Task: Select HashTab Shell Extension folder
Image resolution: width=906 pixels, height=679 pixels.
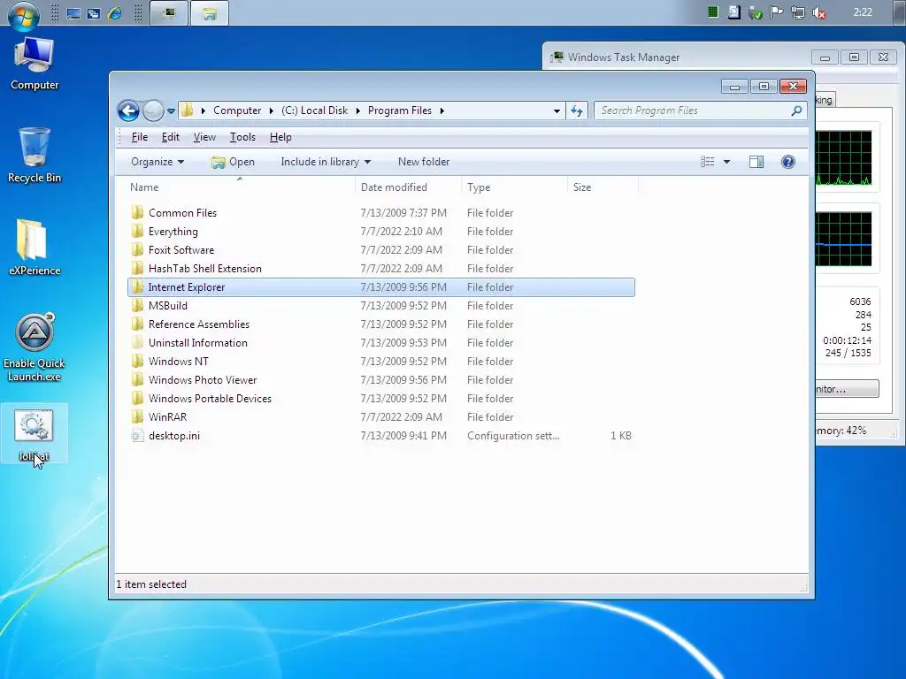Action: [x=381, y=269]
